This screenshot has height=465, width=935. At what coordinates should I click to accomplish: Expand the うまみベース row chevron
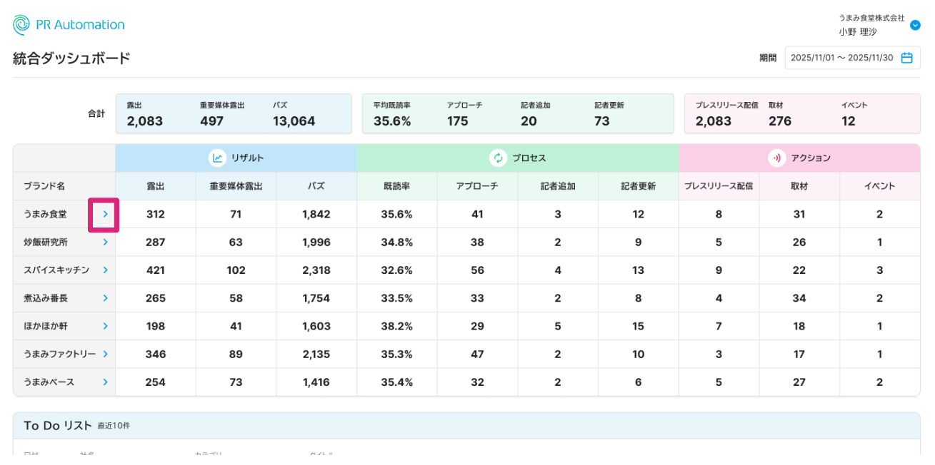tap(105, 382)
